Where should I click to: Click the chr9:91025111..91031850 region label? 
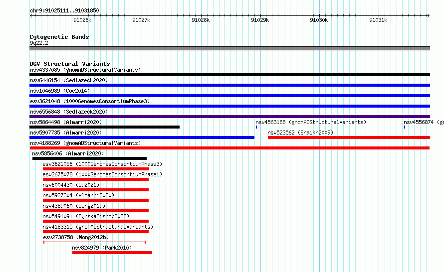pyautogui.click(x=64, y=10)
